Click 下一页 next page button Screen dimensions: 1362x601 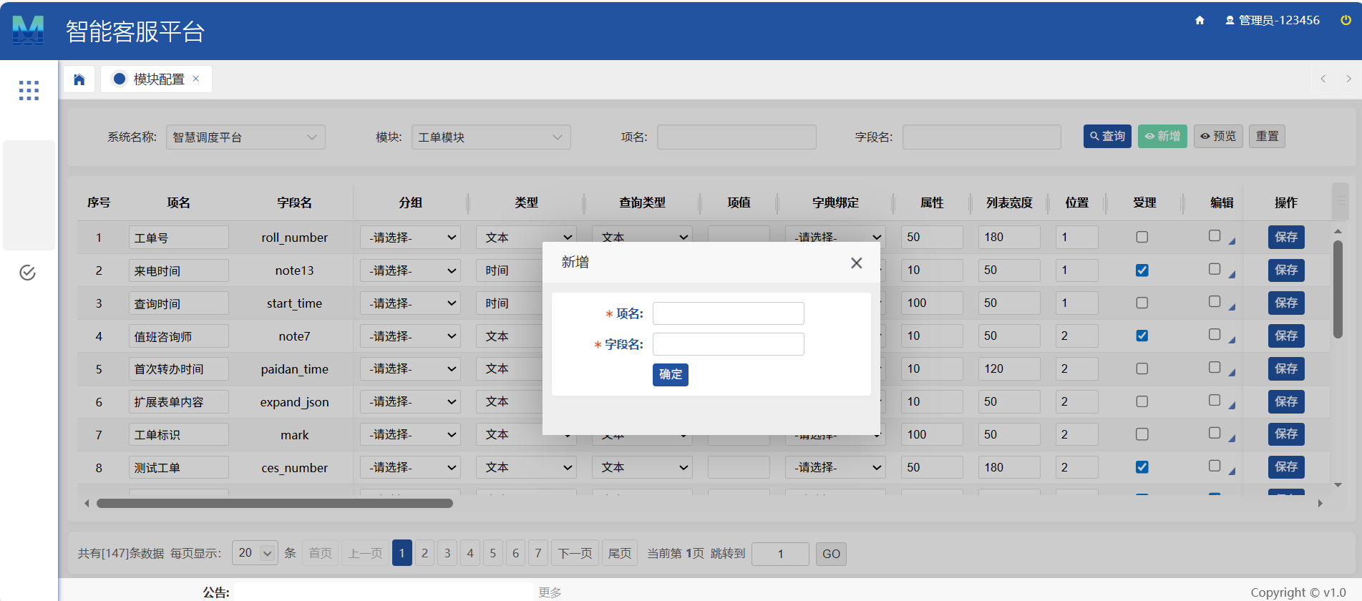click(575, 553)
